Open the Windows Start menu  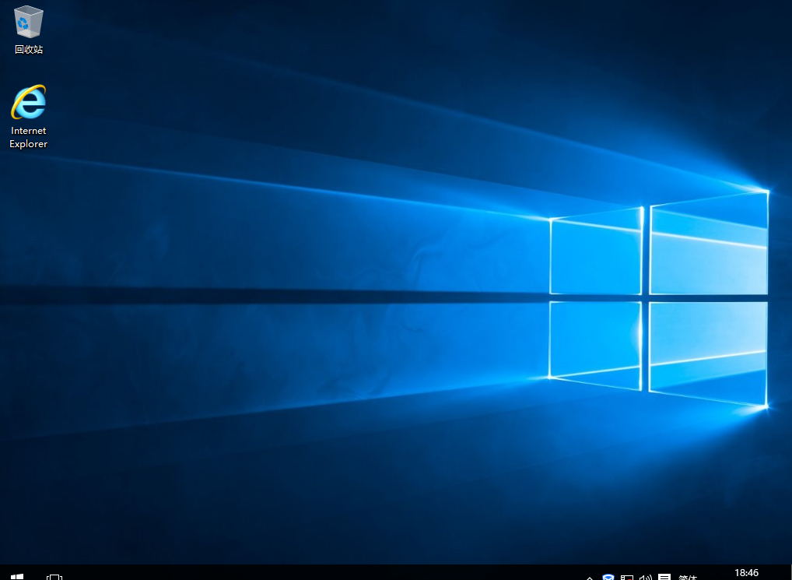coord(16,576)
